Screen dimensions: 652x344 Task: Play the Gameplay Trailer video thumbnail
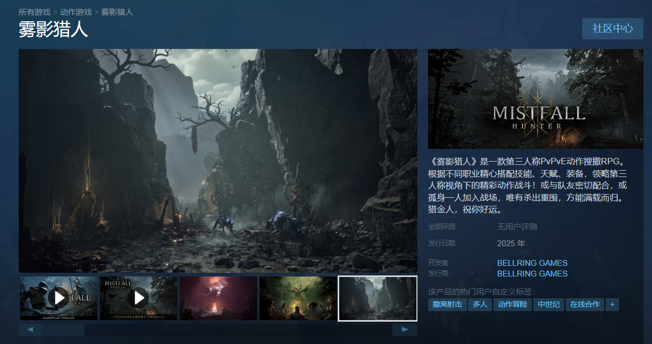58,298
